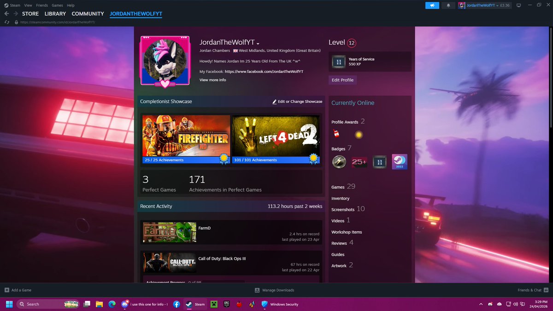This screenshot has width=553, height=311.
Task: Open the View menu
Action: click(x=28, y=5)
